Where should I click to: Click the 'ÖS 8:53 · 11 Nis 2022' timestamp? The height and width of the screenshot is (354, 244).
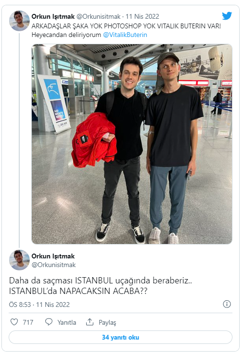(x=39, y=305)
